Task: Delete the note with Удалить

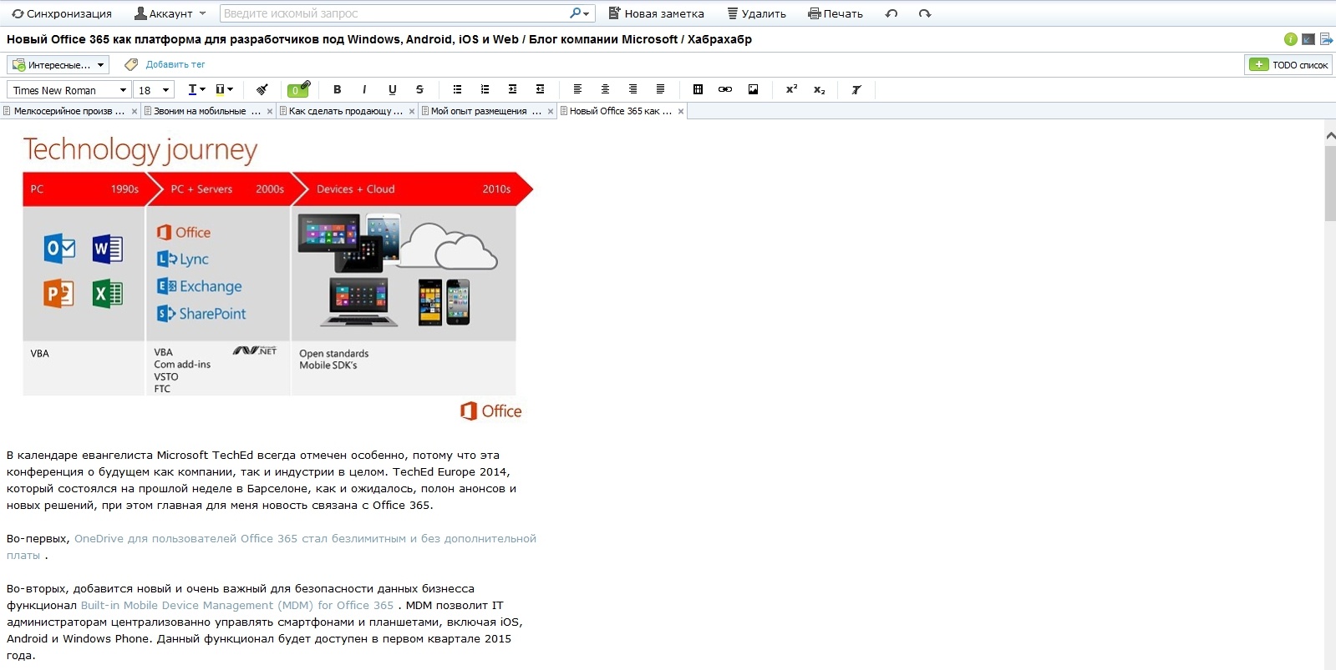Action: coord(756,13)
